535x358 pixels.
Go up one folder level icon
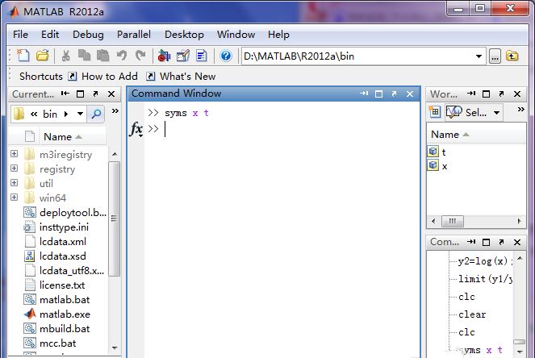pyautogui.click(x=512, y=56)
